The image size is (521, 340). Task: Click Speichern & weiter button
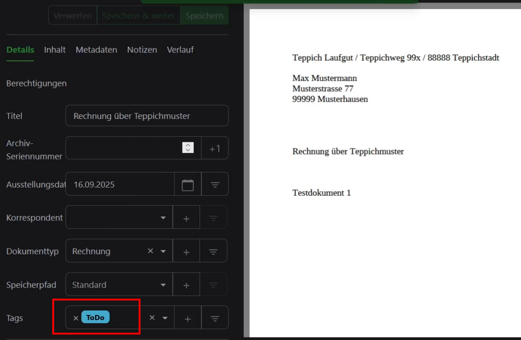138,16
